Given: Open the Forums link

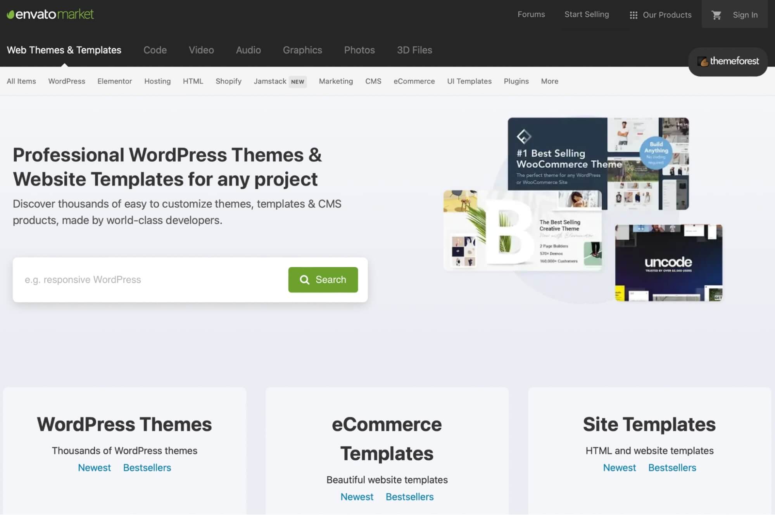Looking at the screenshot, I should [x=531, y=14].
